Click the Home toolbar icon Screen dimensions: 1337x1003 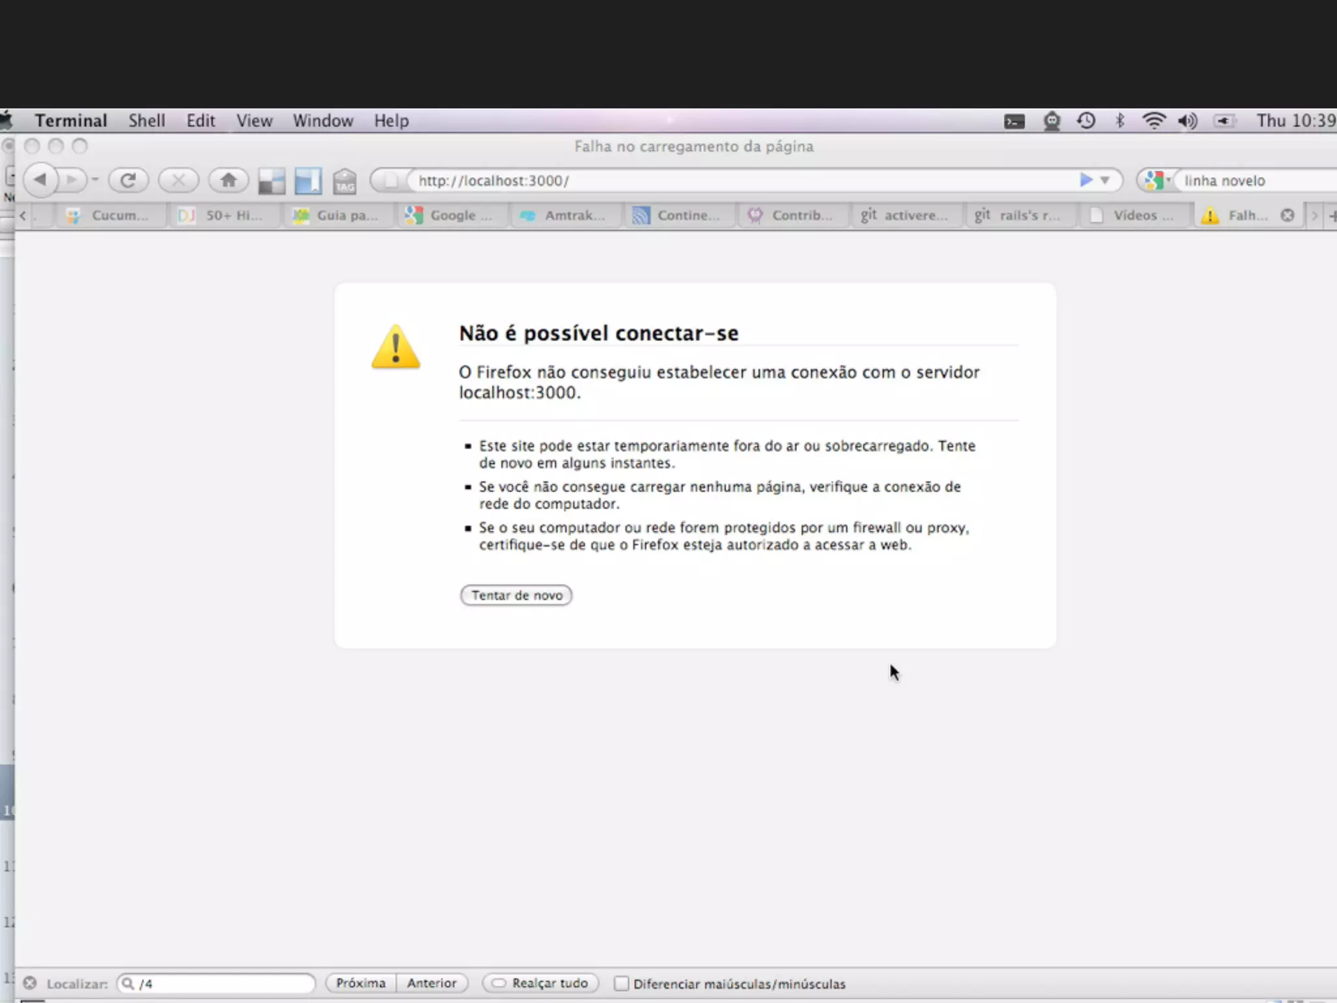(x=228, y=180)
